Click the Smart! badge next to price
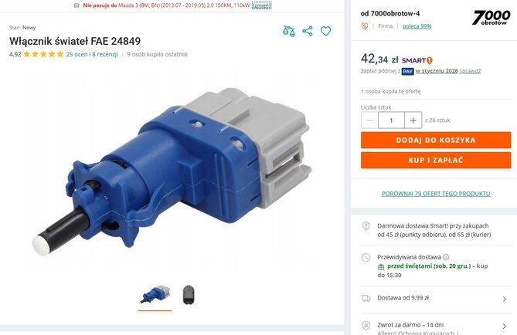The image size is (517, 335). [x=417, y=61]
